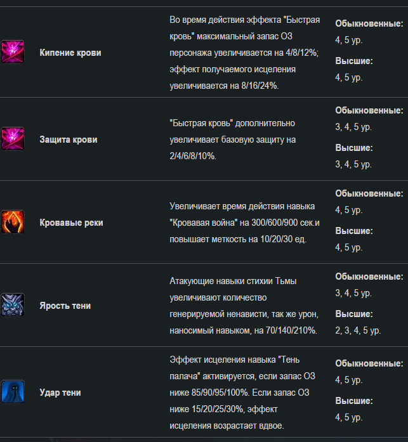This screenshot has height=442, width=408.
Task: Click the Удар тени hooded figure icon
Action: click(x=13, y=392)
